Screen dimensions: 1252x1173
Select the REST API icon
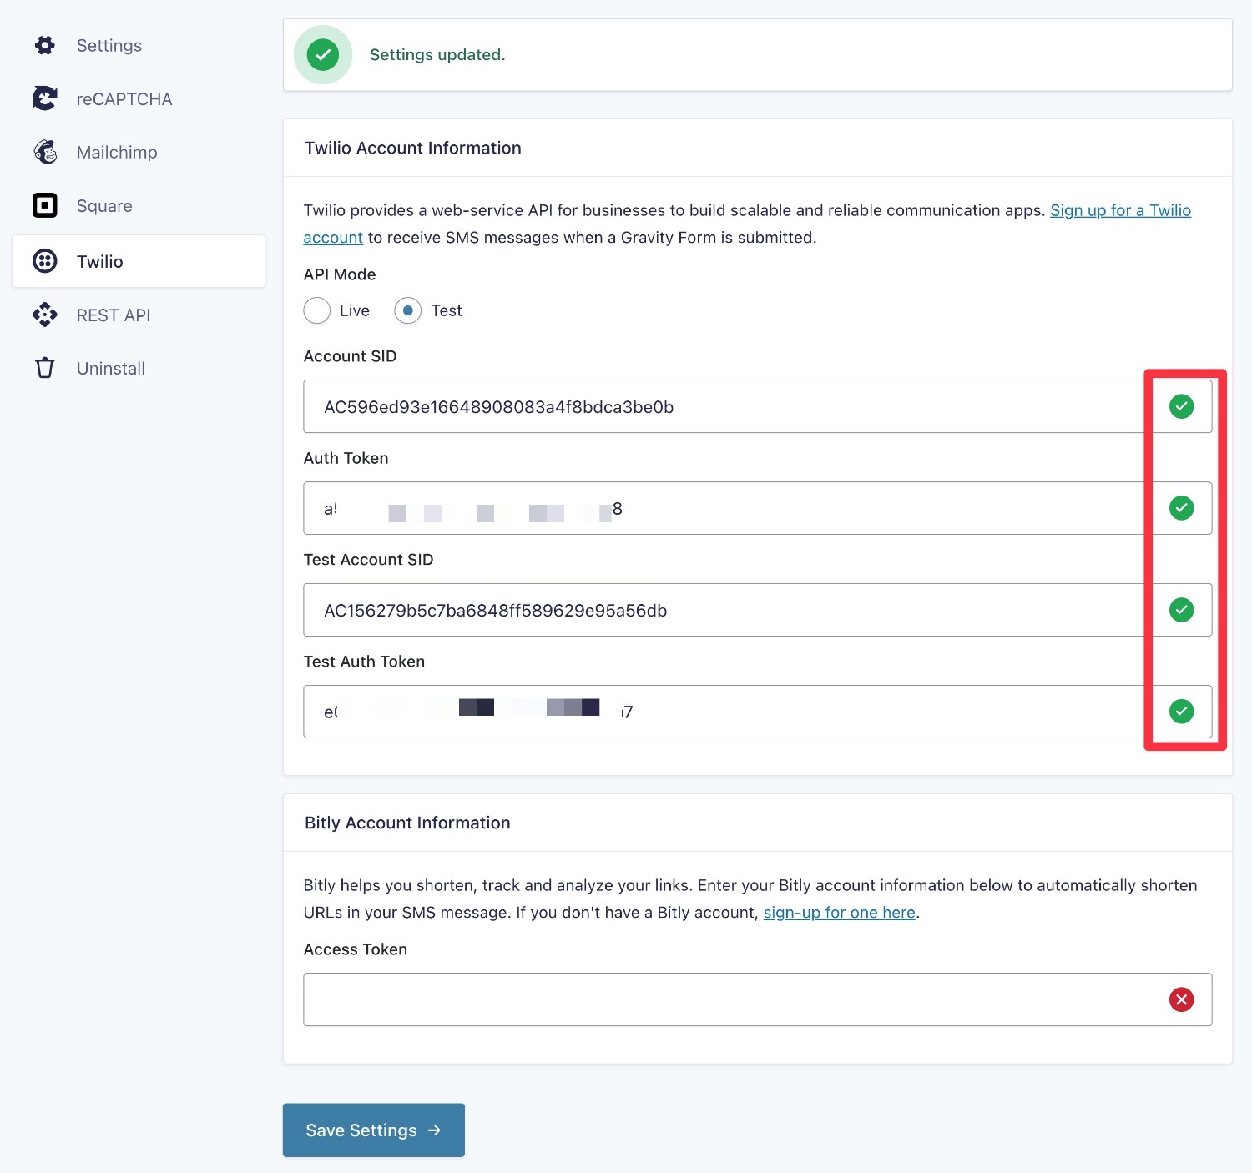point(44,315)
